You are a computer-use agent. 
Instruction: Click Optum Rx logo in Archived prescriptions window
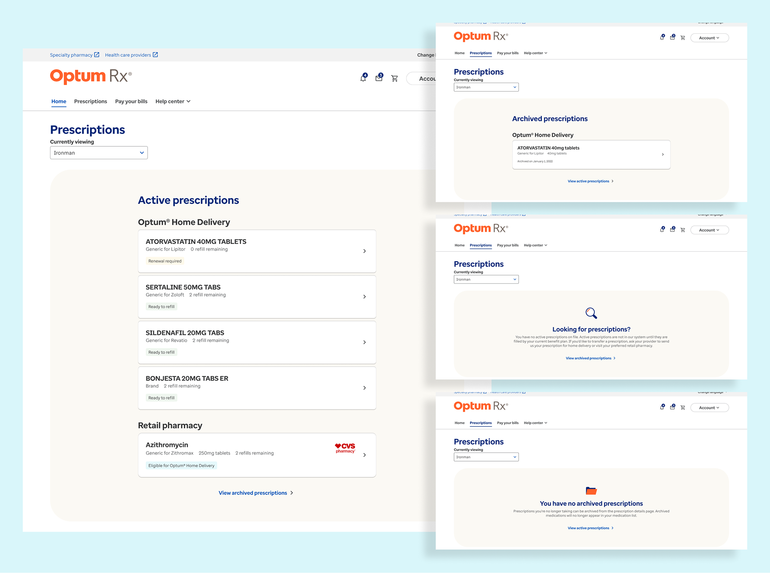(481, 36)
